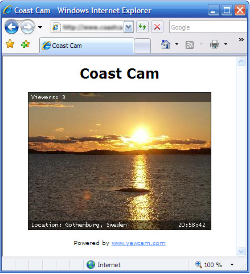Image resolution: width=250 pixels, height=274 pixels.
Task: Open the recent pages dropdown beside Forward
Action: [40, 27]
